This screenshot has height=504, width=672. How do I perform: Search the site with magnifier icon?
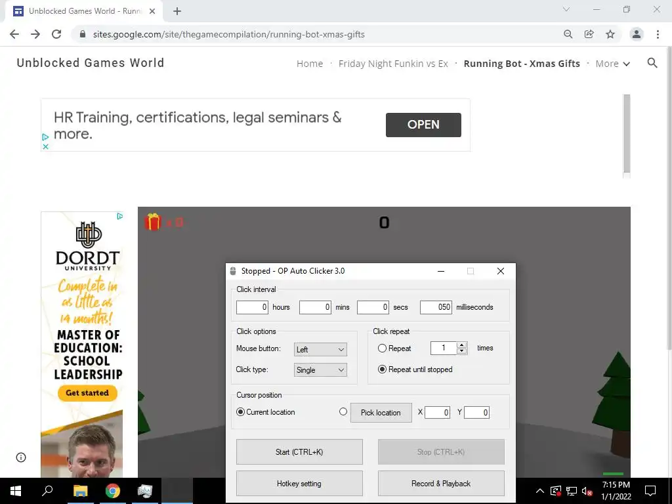(652, 63)
